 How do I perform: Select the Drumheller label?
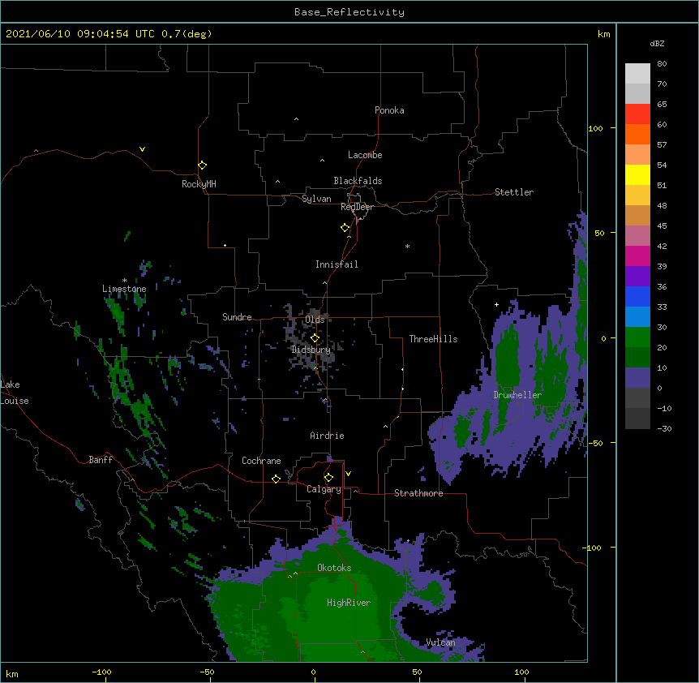pyautogui.click(x=517, y=395)
